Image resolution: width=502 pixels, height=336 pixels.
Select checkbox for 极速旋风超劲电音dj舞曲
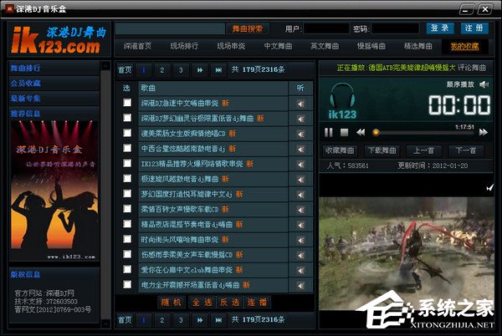point(127,178)
